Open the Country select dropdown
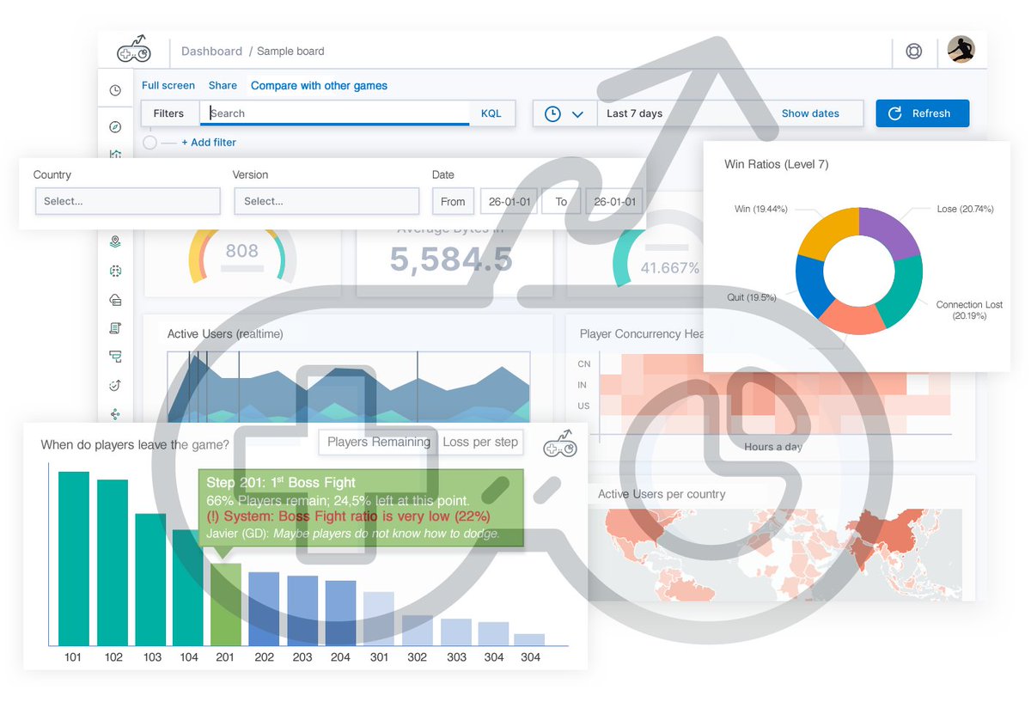The width and height of the screenshot is (1031, 702). pyautogui.click(x=127, y=201)
